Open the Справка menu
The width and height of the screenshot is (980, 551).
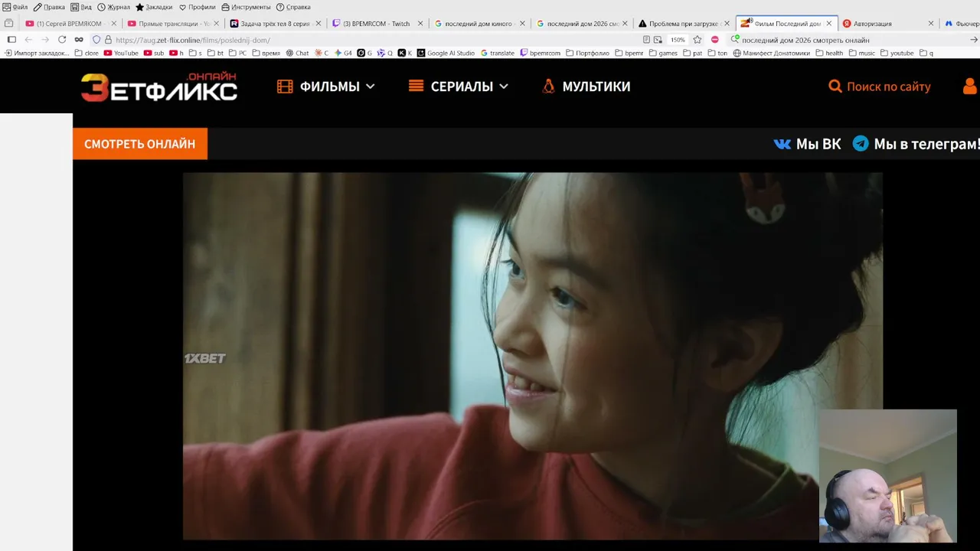(293, 7)
